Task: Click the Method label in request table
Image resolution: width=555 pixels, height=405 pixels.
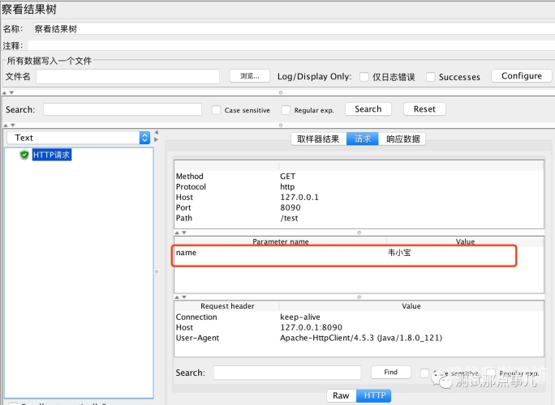Action: click(190, 177)
